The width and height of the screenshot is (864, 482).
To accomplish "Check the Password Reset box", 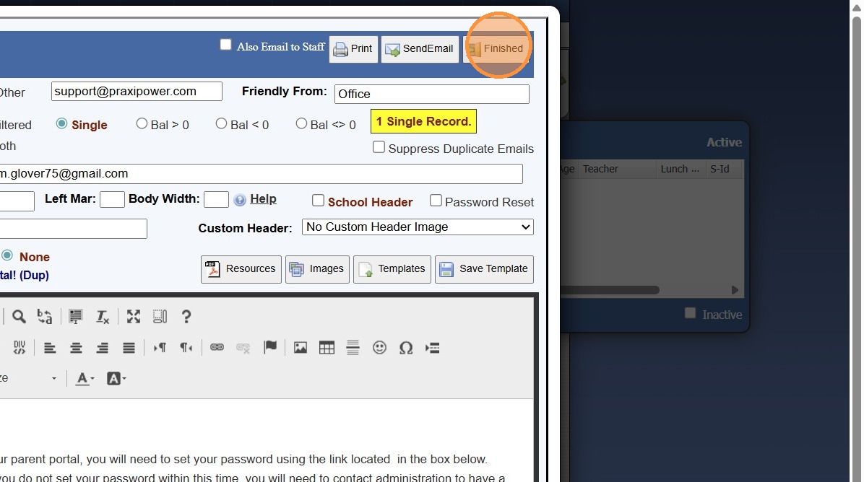I will tap(436, 201).
